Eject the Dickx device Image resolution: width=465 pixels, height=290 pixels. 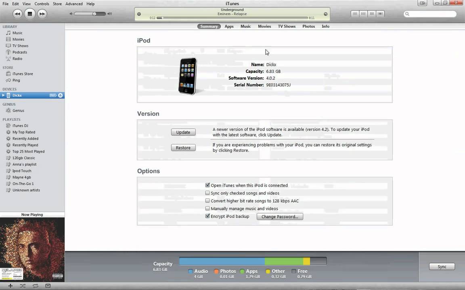pos(60,95)
